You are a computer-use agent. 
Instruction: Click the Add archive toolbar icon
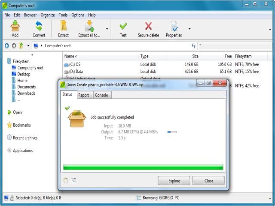(x=15, y=27)
